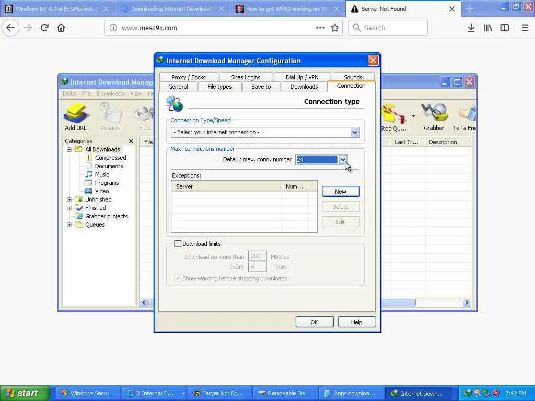This screenshot has height=401, width=535.
Task: Switch to the Proxy / Socks tab
Action: click(x=188, y=77)
